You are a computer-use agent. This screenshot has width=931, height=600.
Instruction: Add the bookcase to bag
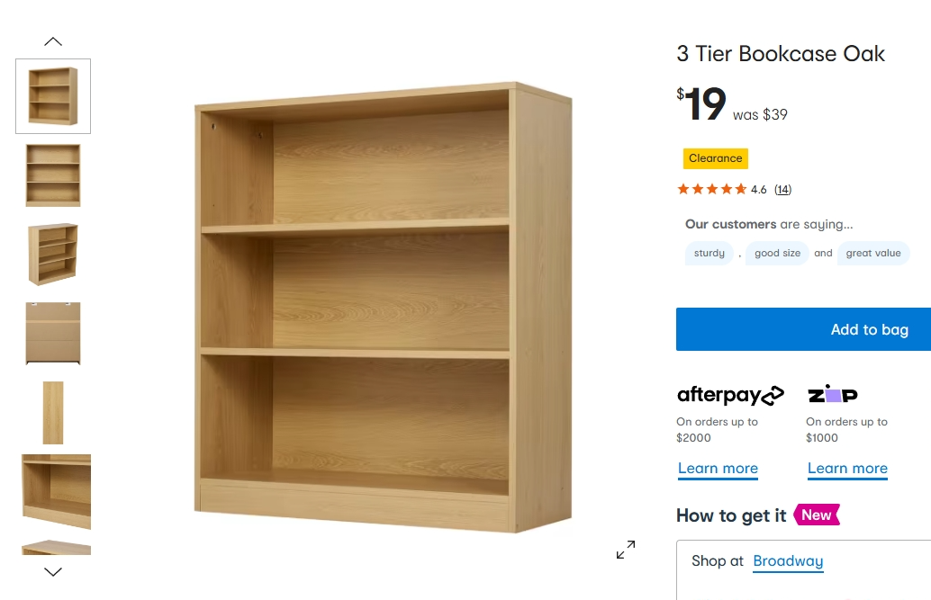803,329
